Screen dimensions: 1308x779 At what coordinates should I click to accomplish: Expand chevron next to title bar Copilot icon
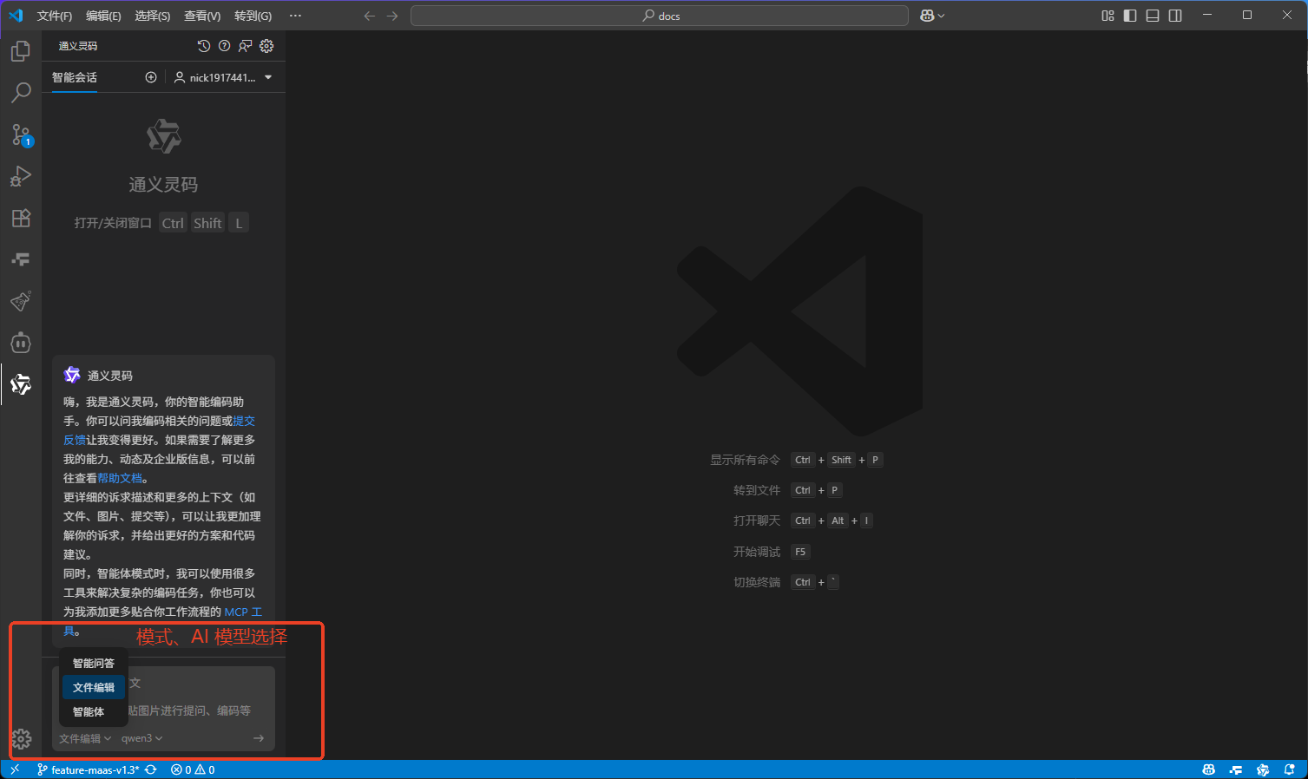(x=942, y=16)
